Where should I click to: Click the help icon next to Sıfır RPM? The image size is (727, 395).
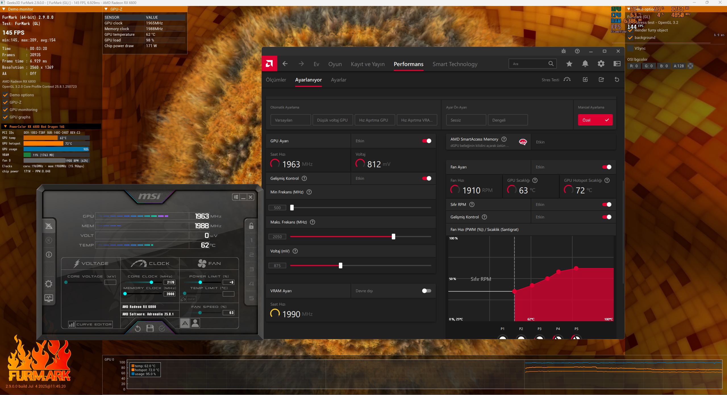pyautogui.click(x=472, y=205)
